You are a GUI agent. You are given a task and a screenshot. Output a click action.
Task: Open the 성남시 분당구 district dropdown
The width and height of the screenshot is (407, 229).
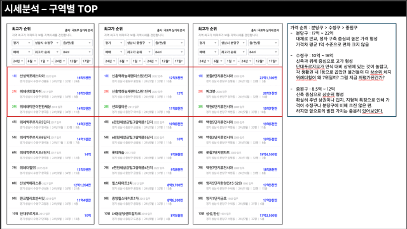tap(233, 43)
